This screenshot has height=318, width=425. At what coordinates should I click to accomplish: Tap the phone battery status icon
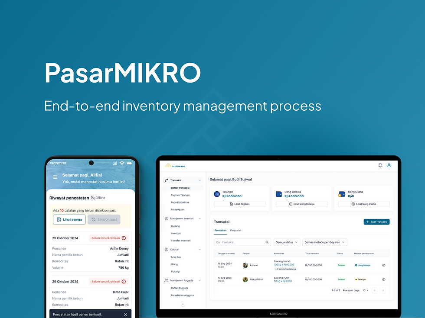click(x=129, y=164)
